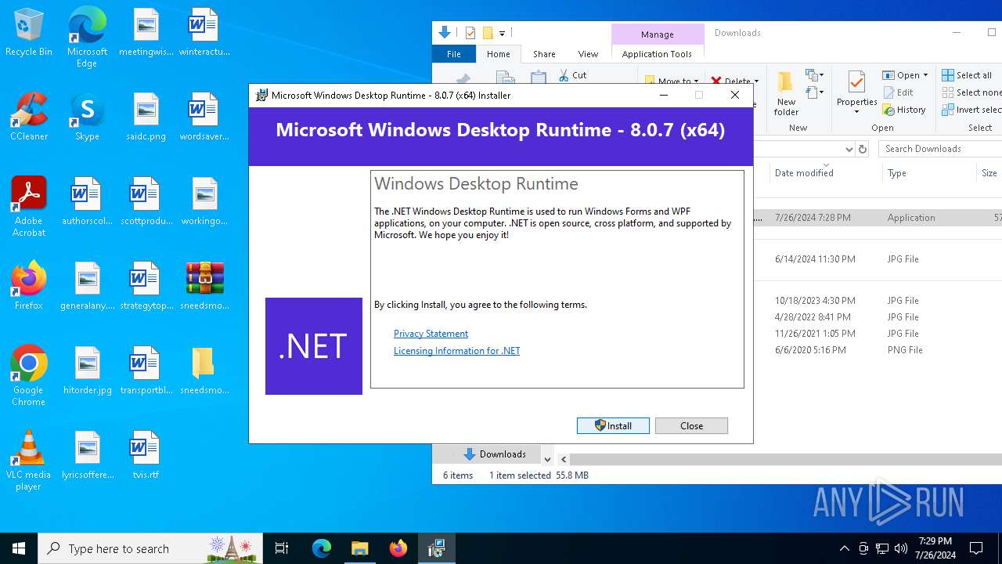Open the Adobe Acrobat desktop shortcut
Viewport: 1002px width, 564px height.
[28, 206]
